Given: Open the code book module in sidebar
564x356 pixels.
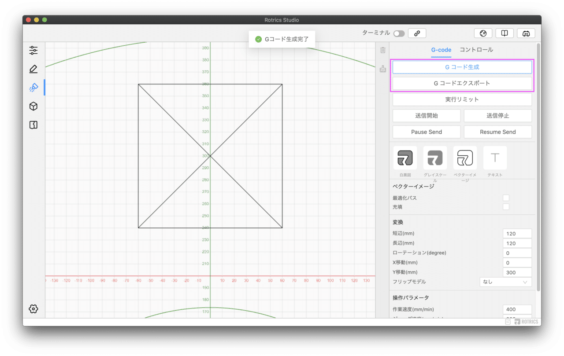Looking at the screenshot, I should (x=33, y=125).
